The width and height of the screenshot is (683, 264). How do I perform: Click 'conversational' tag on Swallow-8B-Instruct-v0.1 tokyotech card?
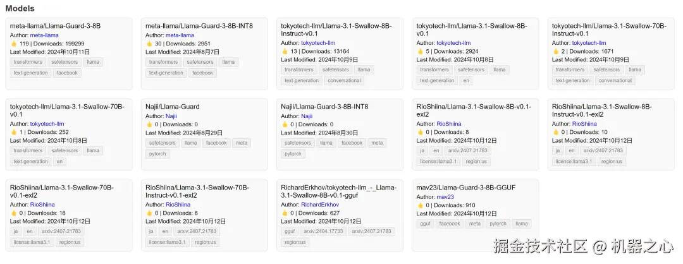pyautogui.click(x=344, y=81)
